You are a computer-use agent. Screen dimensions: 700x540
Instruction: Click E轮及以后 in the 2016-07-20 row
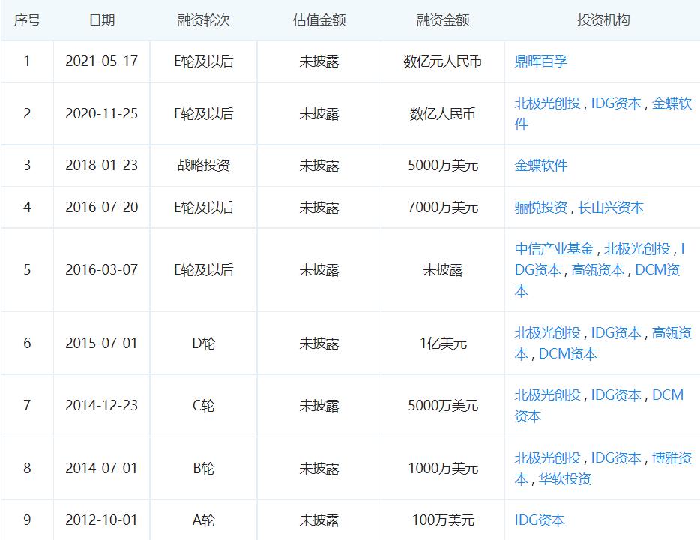pos(204,208)
